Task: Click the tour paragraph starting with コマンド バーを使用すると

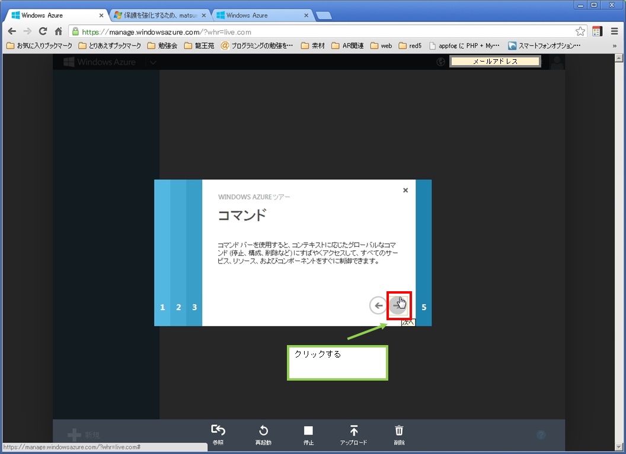Action: (x=308, y=253)
